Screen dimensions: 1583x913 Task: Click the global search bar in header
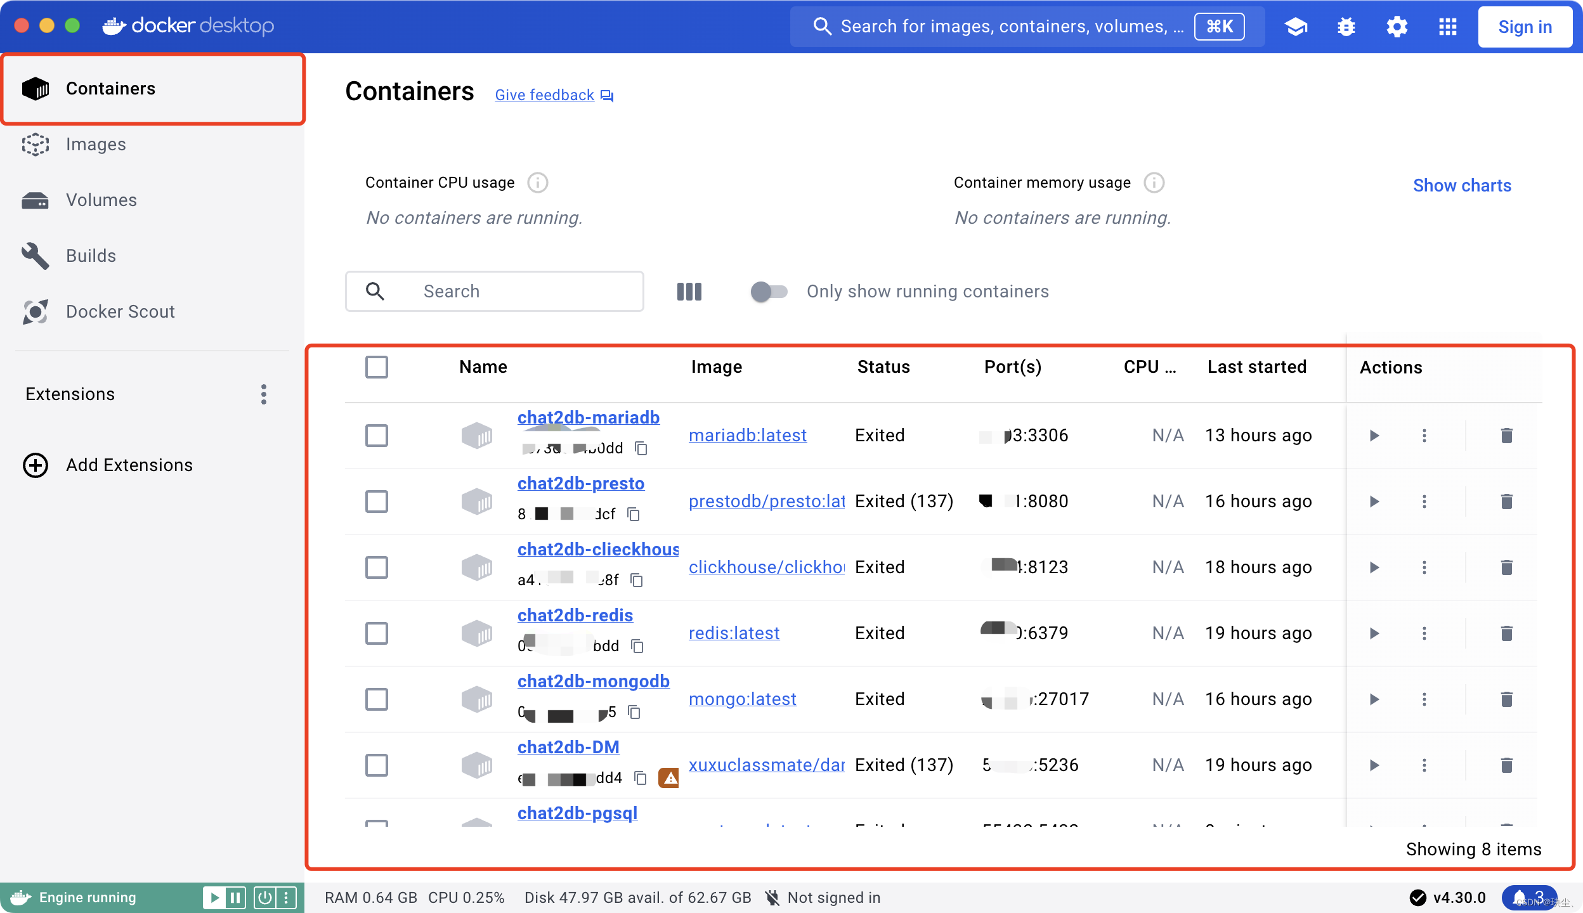pos(1027,27)
